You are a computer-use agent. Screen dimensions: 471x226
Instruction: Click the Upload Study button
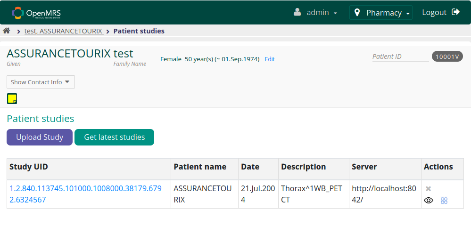[x=40, y=137]
